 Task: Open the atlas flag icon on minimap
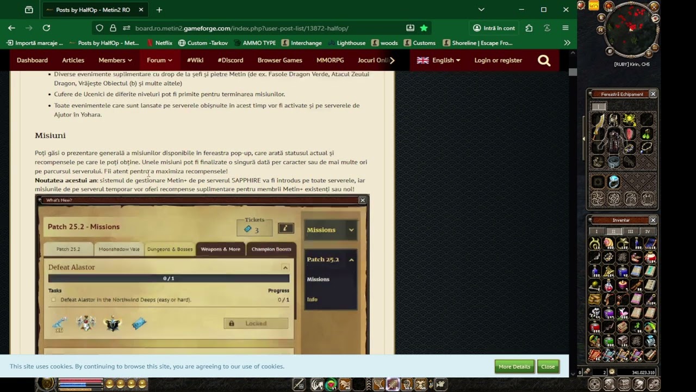click(656, 19)
